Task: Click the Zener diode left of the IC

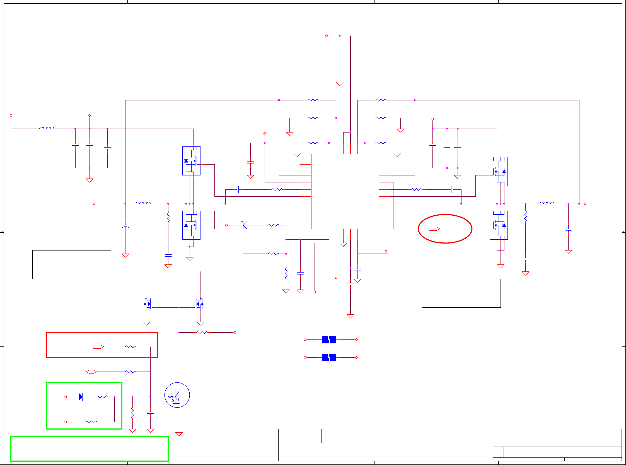Action: pos(245,225)
